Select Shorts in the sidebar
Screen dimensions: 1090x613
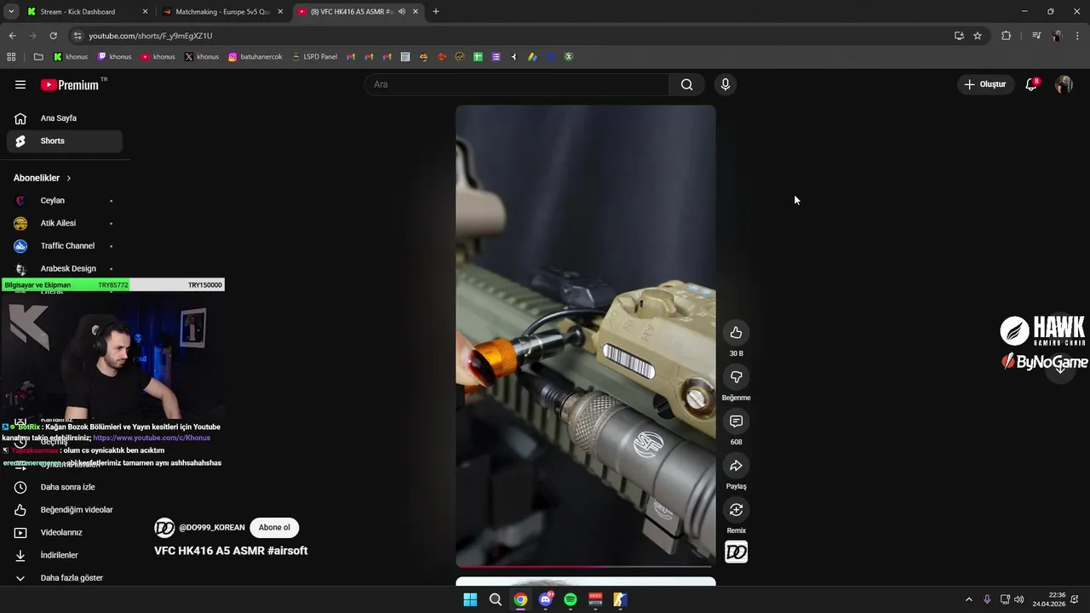(x=65, y=141)
